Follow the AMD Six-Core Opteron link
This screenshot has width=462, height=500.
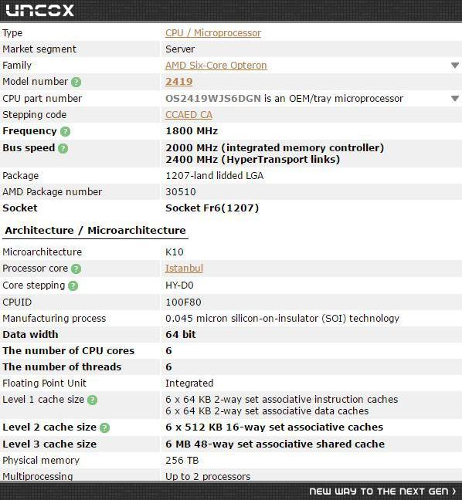click(216, 66)
